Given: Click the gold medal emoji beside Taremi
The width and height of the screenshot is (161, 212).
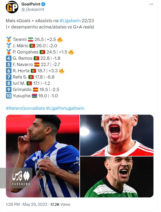Looking at the screenshot, I should [9, 40].
